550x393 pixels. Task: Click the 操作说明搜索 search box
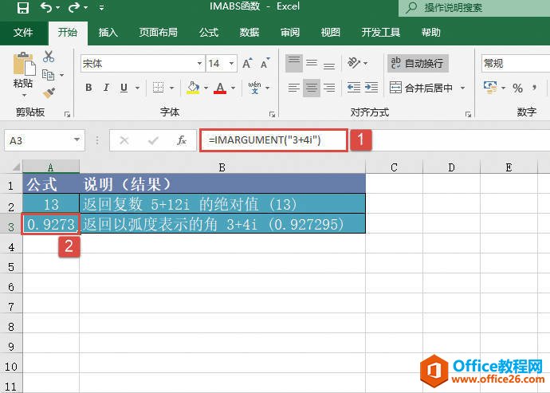click(474, 8)
